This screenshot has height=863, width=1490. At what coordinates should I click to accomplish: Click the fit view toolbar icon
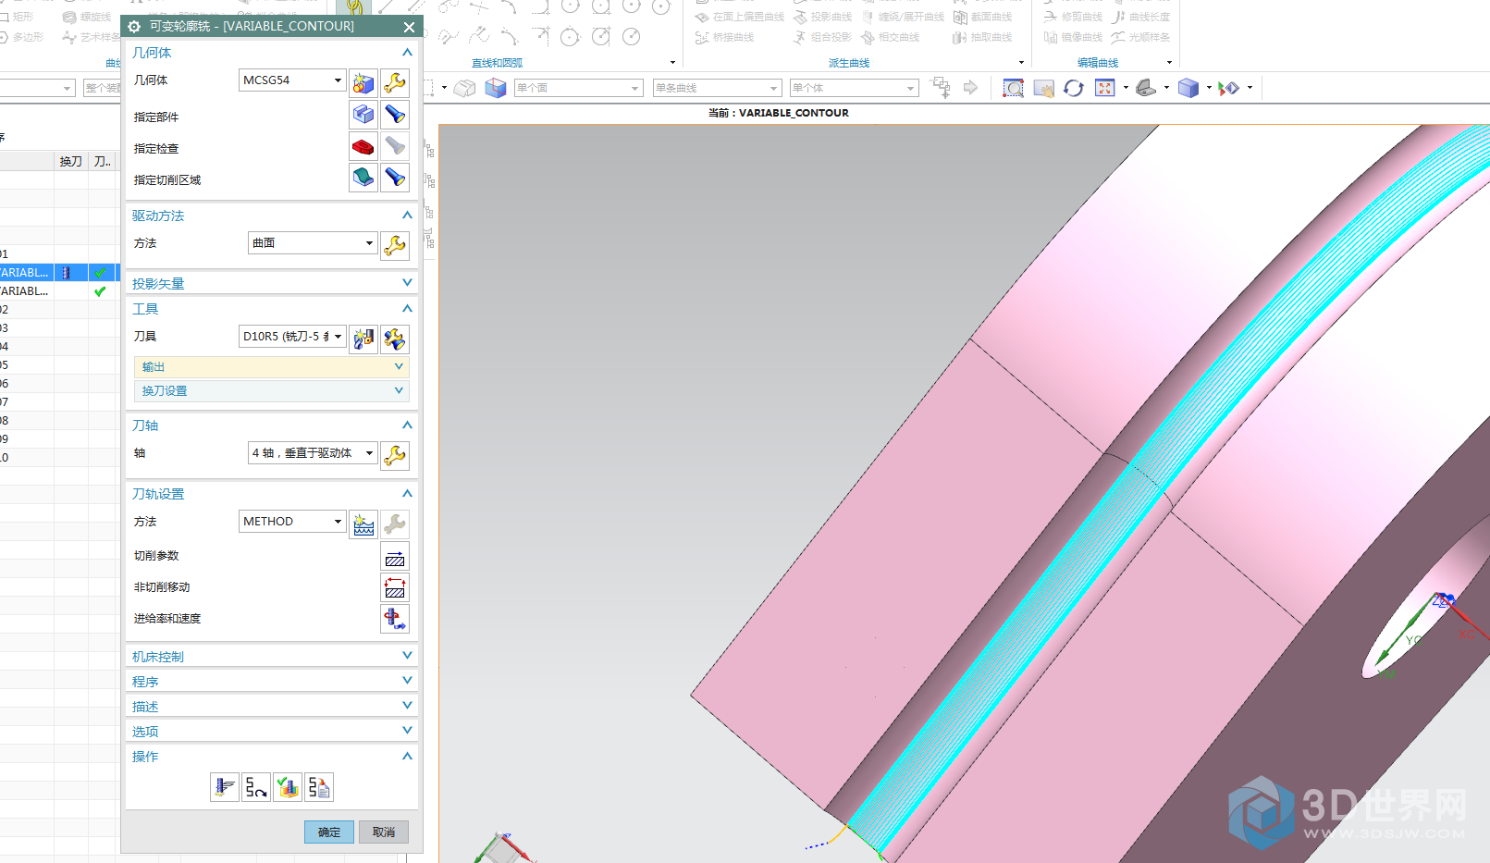(1105, 88)
